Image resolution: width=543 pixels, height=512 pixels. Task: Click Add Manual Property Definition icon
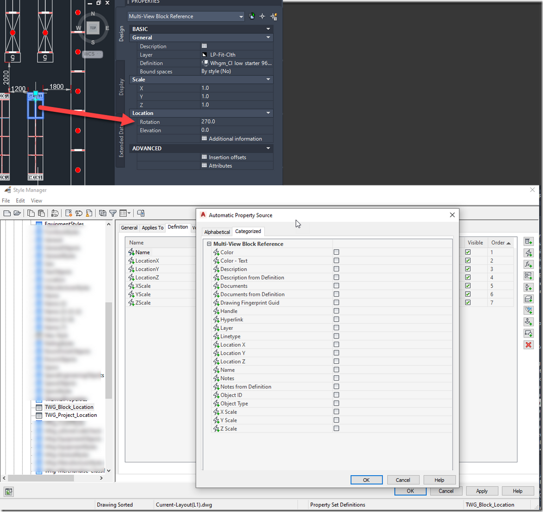point(529,242)
